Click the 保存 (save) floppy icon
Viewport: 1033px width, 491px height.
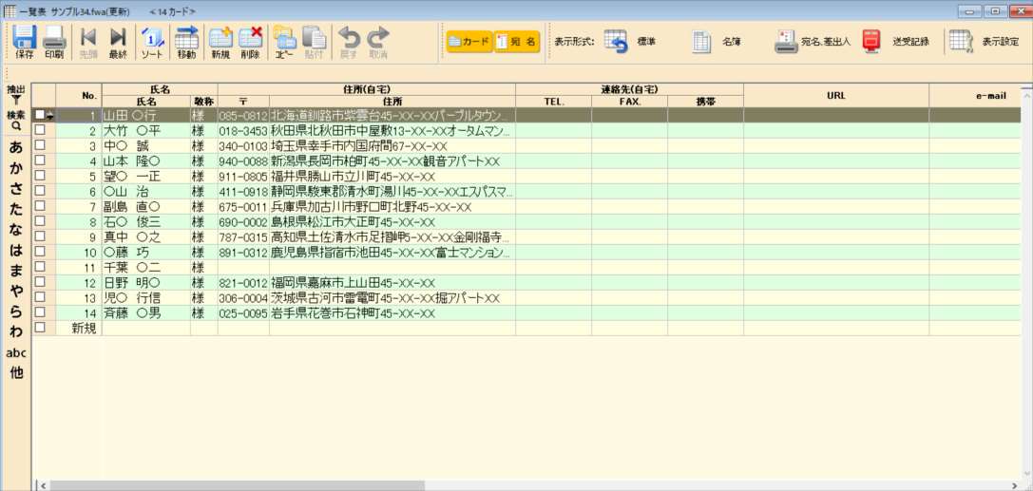[25, 40]
